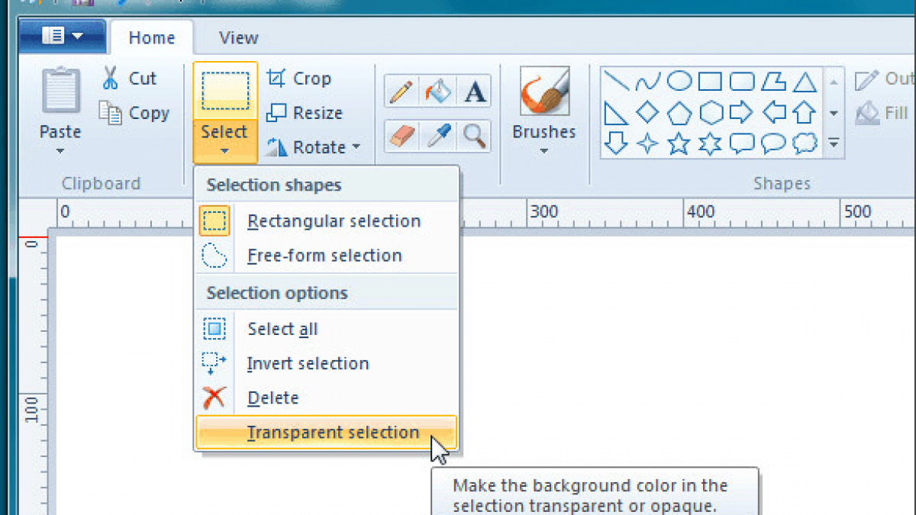Click the Shapes gallery scroll-down arrow
The width and height of the screenshot is (916, 515).
[x=834, y=113]
